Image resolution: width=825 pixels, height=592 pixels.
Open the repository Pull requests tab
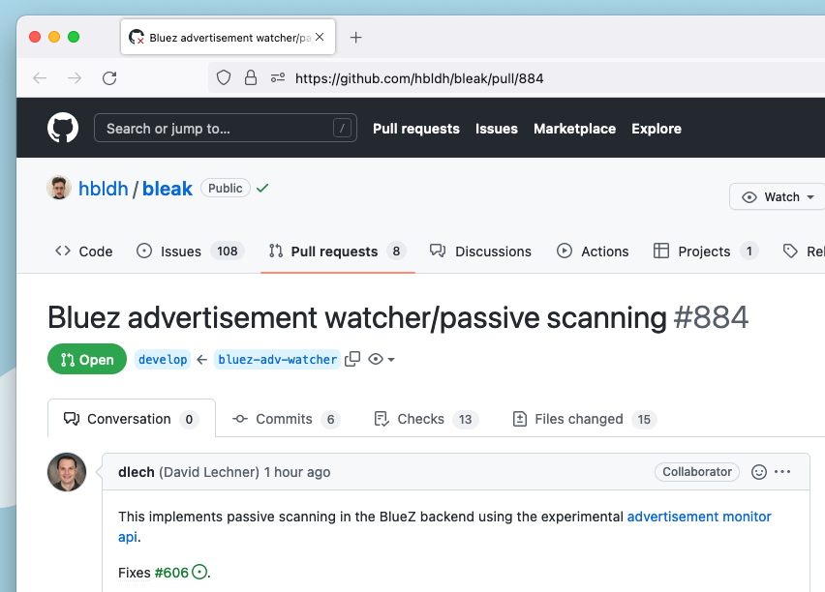click(337, 252)
